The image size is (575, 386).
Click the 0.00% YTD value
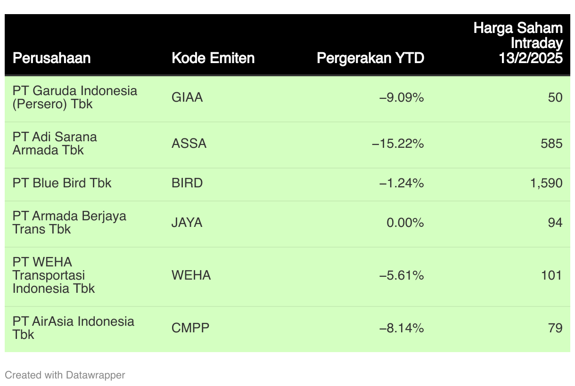(x=405, y=223)
